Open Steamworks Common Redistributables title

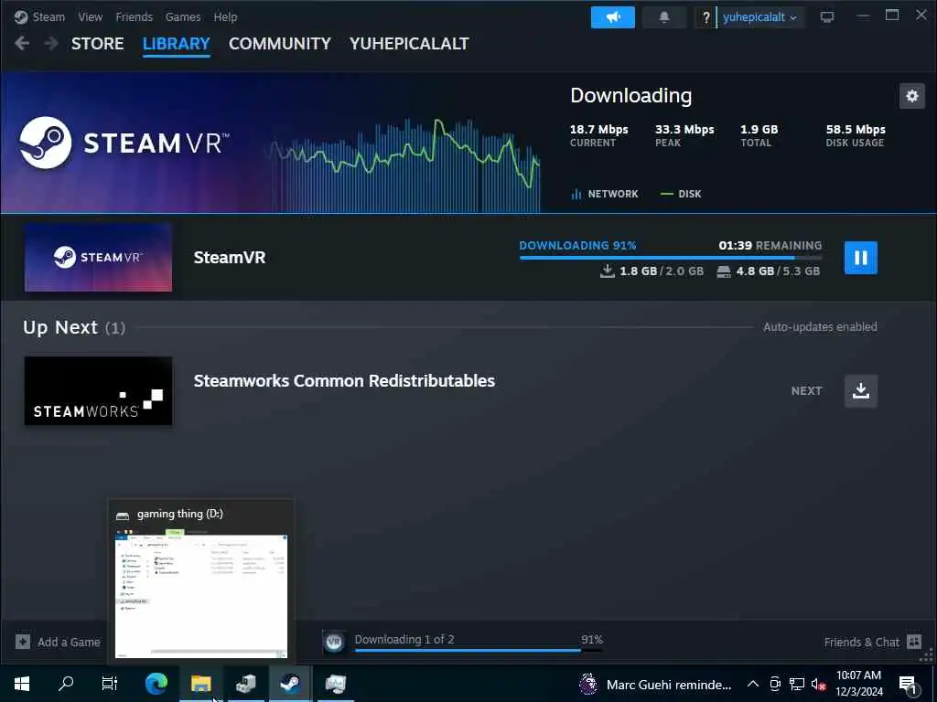(344, 381)
